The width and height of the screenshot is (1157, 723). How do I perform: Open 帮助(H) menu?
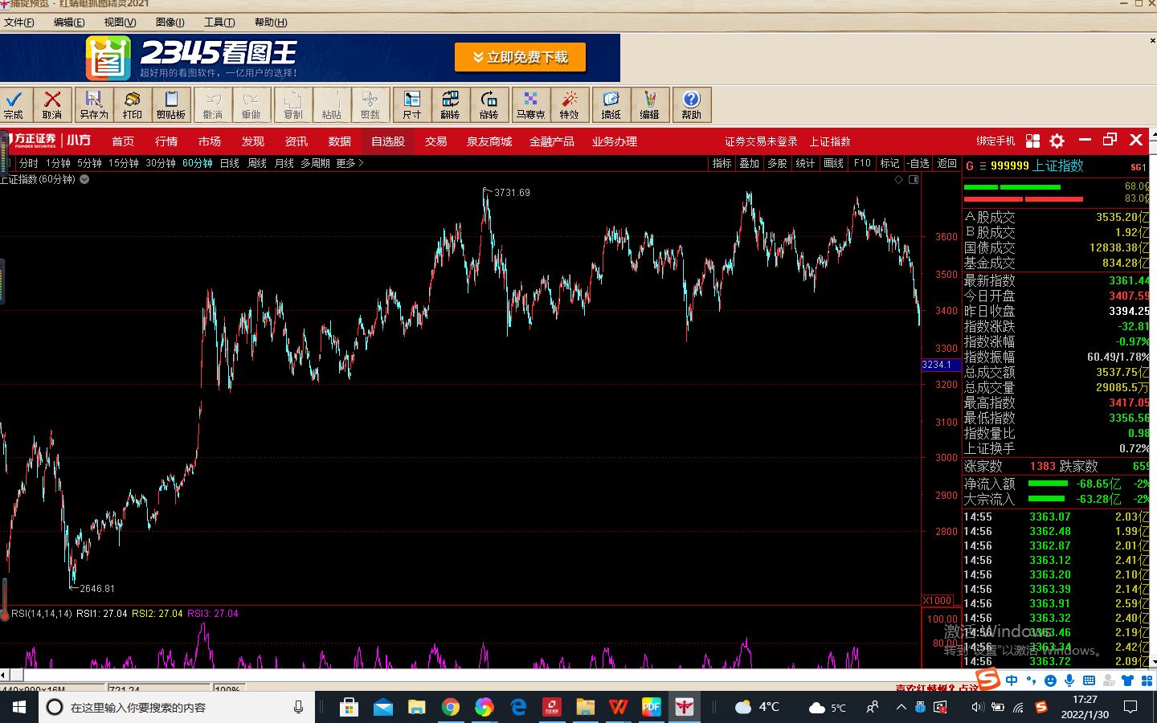point(271,22)
